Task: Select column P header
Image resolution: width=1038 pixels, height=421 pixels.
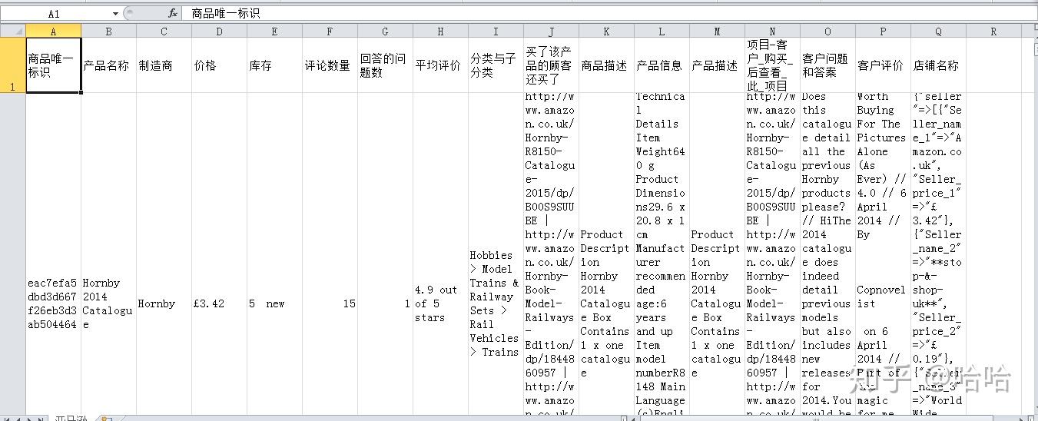Action: (883, 31)
